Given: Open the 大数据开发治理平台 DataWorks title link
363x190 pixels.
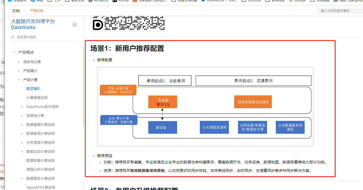Looking at the screenshot, I should click(x=33, y=24).
